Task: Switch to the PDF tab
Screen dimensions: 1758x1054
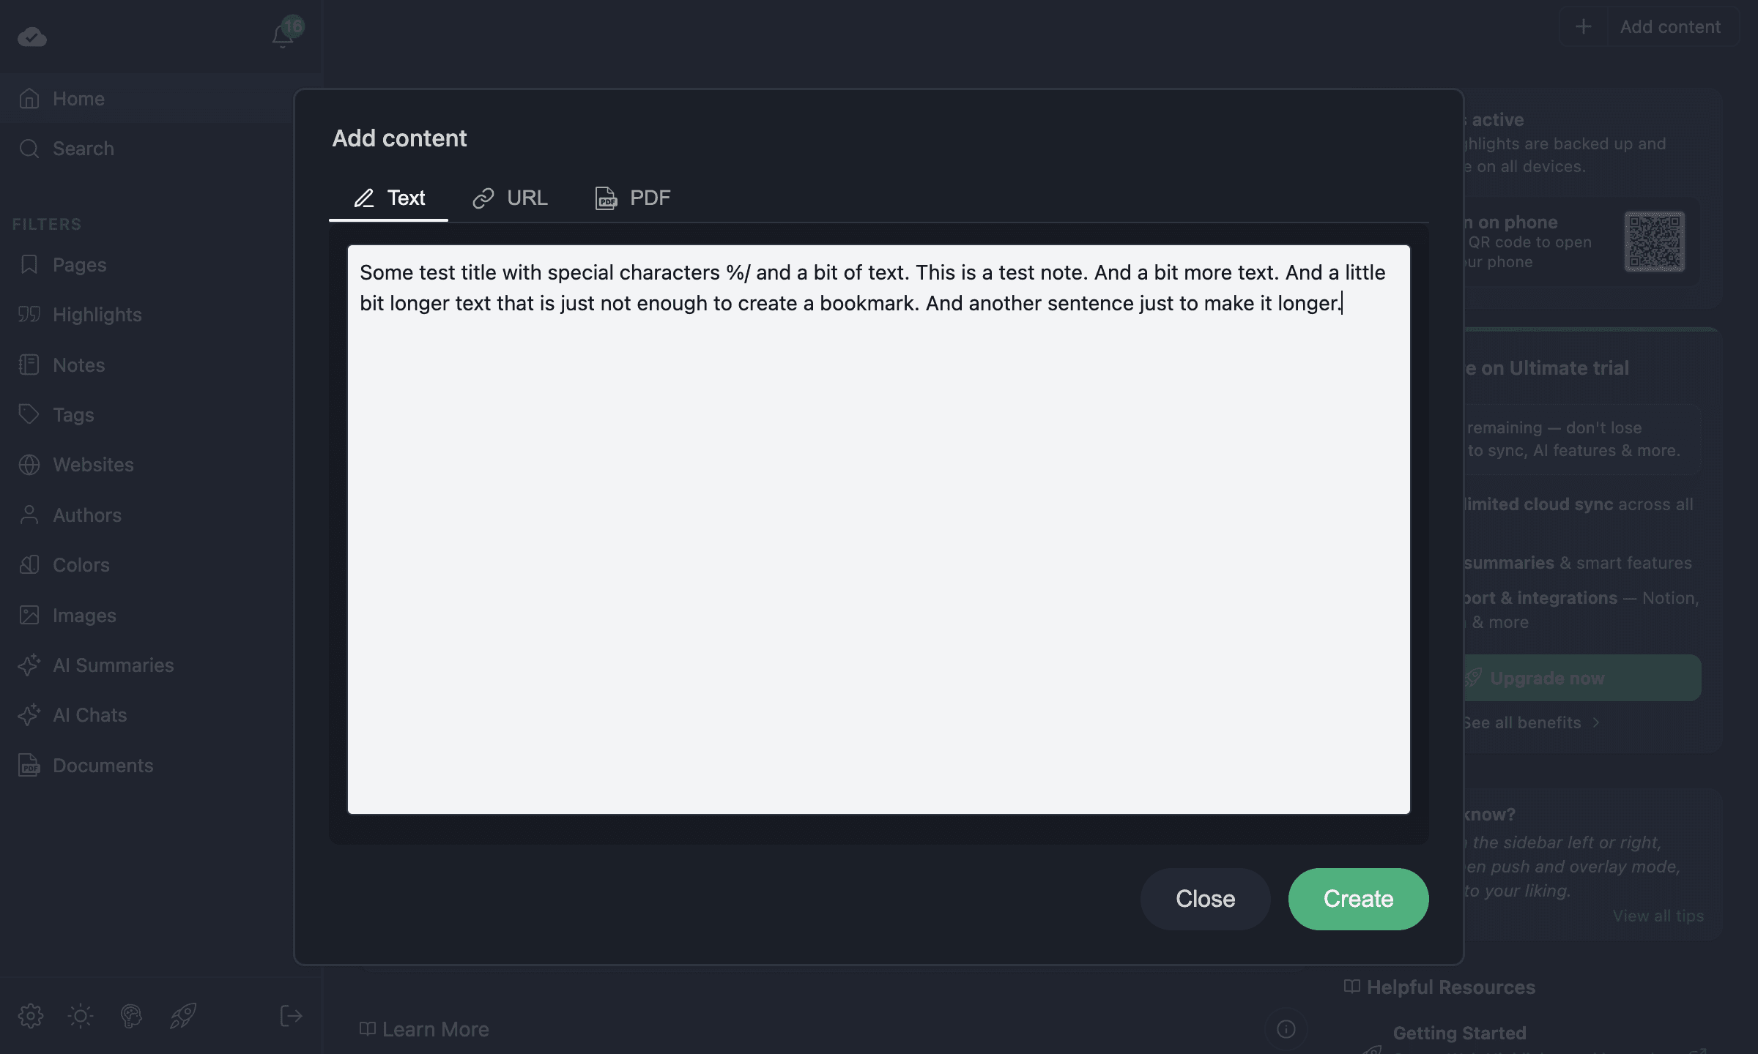Action: [x=631, y=198]
